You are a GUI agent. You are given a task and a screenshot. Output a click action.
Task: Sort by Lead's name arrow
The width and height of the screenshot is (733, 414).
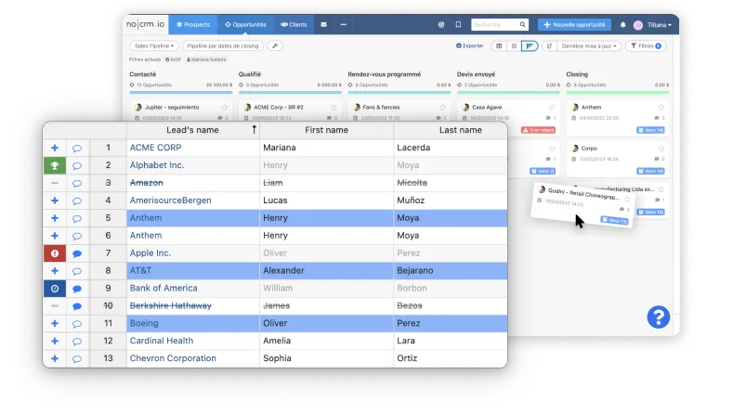(x=254, y=129)
